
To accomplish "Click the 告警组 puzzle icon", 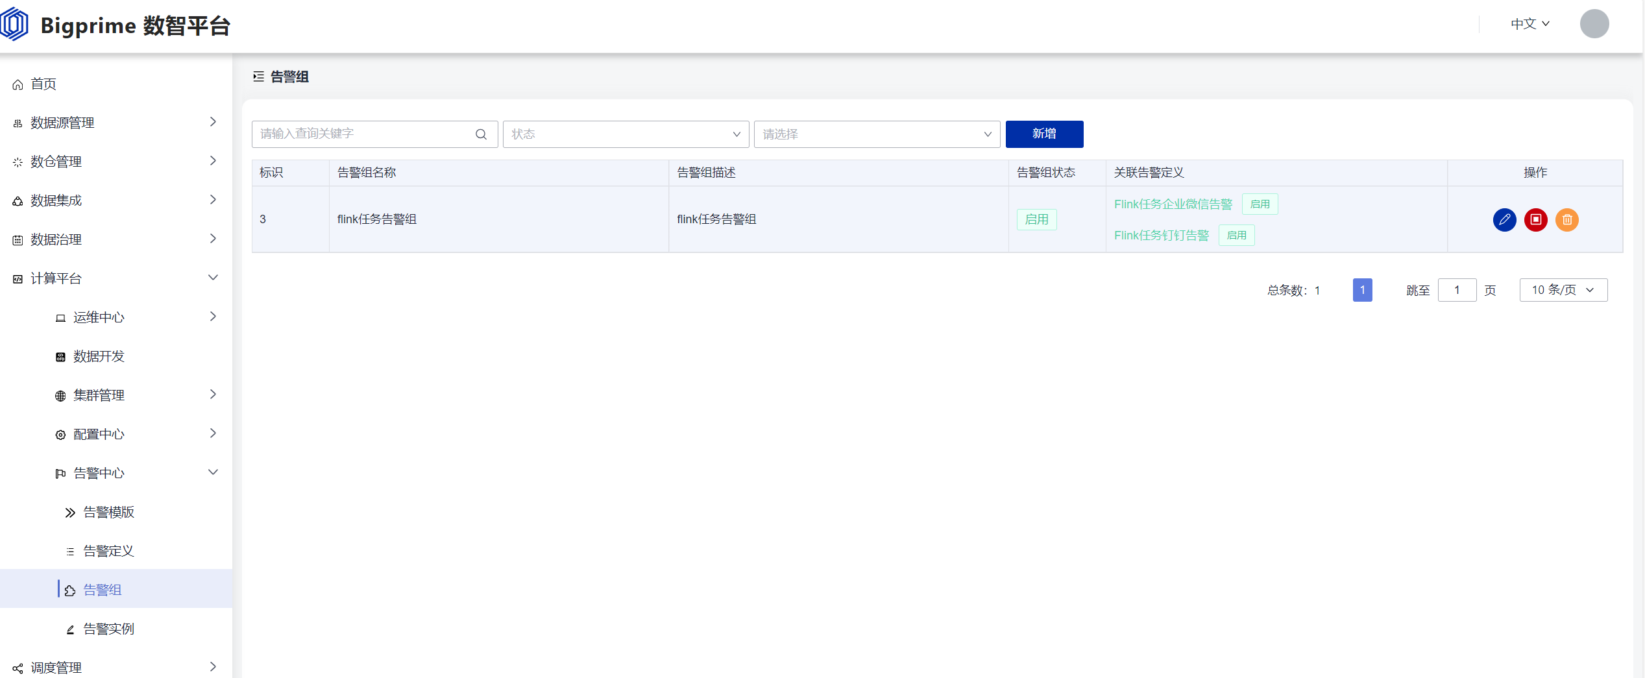I will tap(70, 590).
